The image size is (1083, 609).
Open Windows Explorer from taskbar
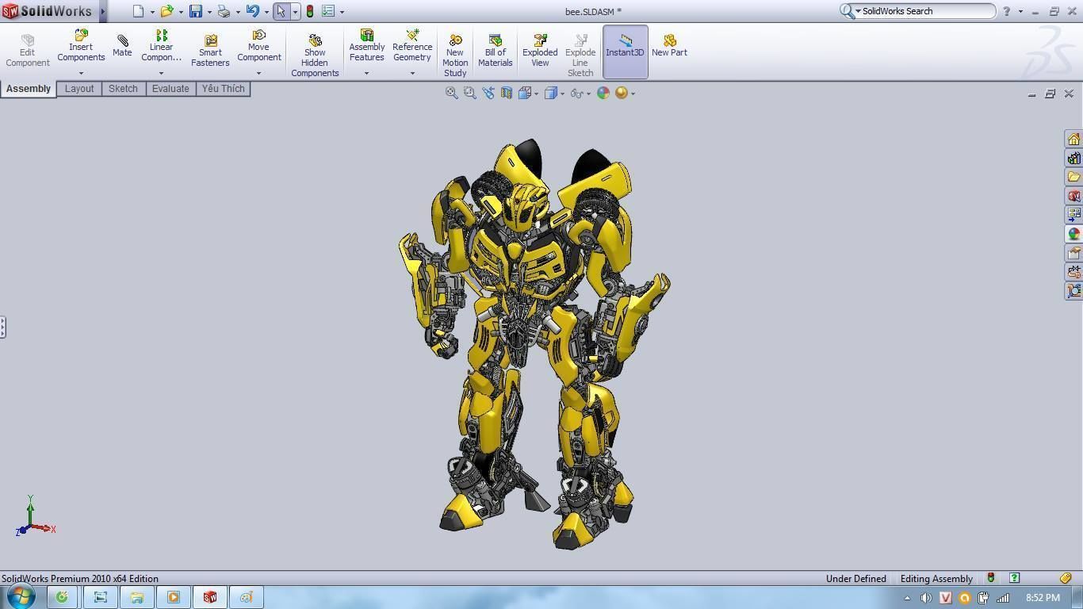coord(136,597)
